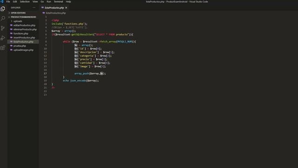
Task: Click the echo json_encode($array) line
Action: click(x=81, y=81)
